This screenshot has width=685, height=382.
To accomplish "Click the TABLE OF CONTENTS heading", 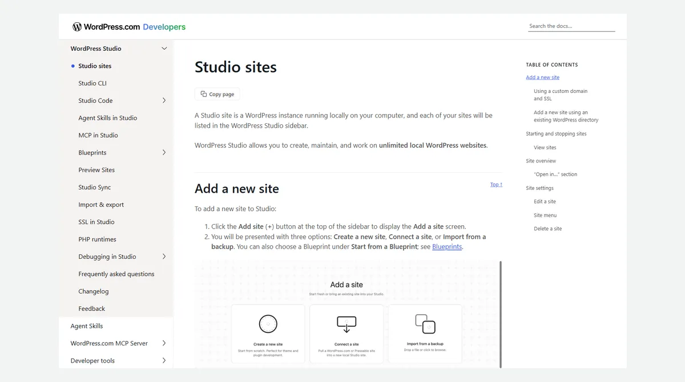I will coord(551,65).
